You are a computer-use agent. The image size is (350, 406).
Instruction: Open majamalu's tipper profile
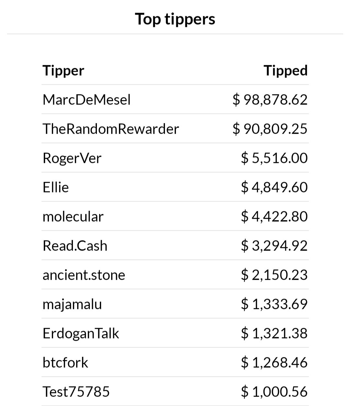(72, 304)
